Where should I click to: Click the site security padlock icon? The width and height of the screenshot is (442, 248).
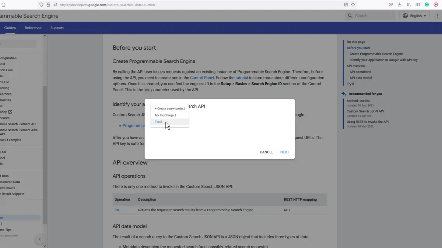pyautogui.click(x=48, y=5)
